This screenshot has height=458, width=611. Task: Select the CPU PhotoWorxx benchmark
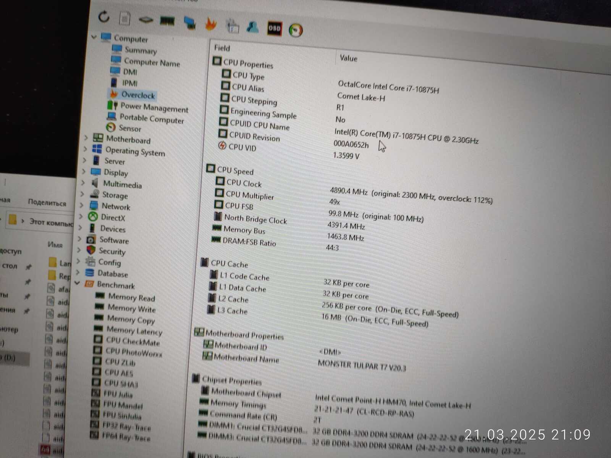(x=133, y=352)
